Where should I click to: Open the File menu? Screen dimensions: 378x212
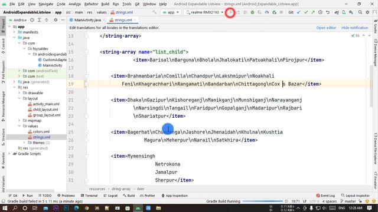(x=12, y=4)
